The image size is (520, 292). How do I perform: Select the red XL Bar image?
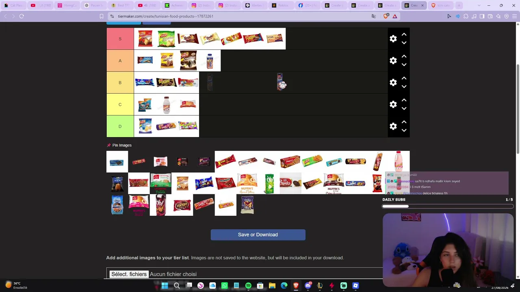point(225,161)
